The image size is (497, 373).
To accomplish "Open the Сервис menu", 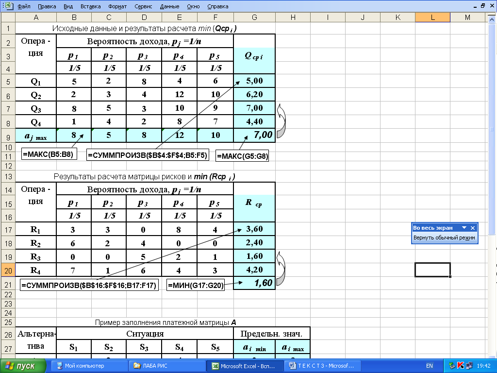I will pos(143,6).
